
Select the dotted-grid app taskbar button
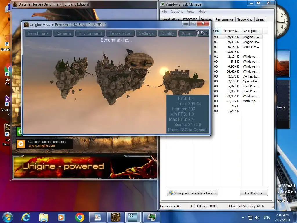pyautogui.click(x=133, y=217)
